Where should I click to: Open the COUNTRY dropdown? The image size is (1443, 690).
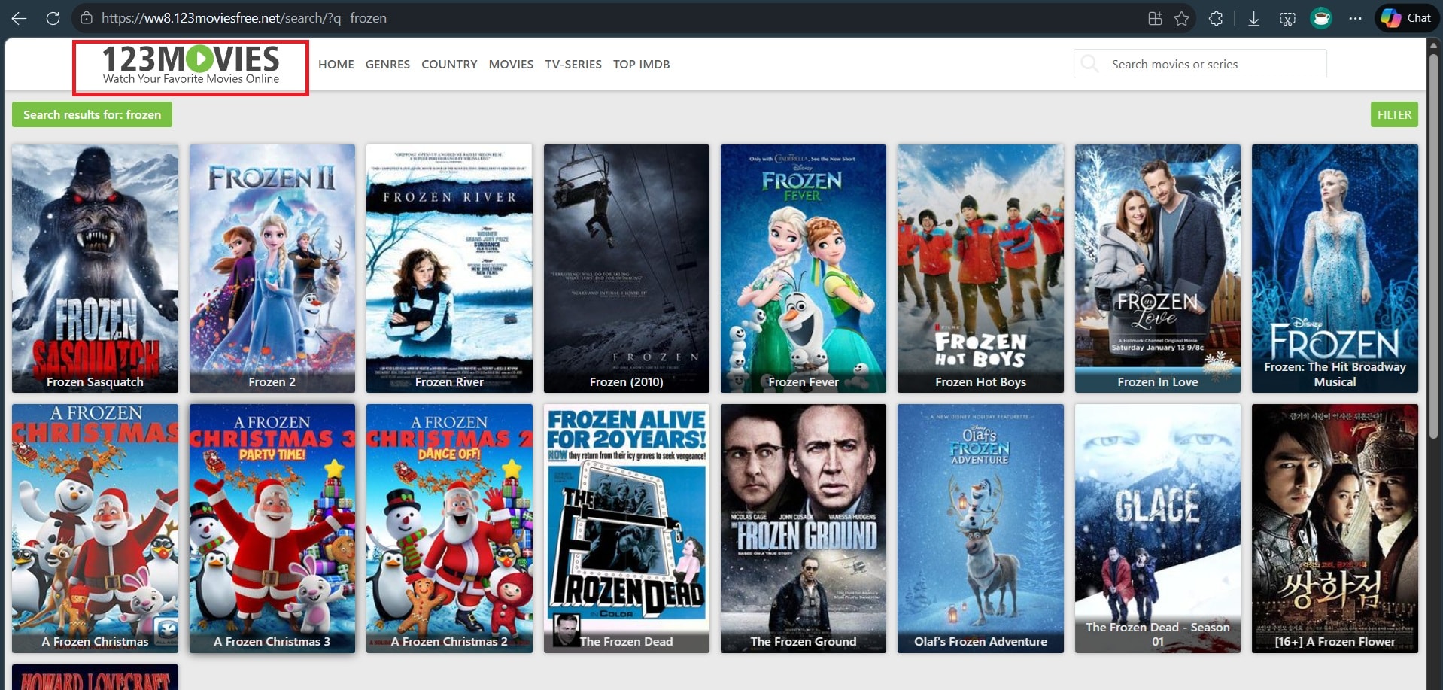448,64
